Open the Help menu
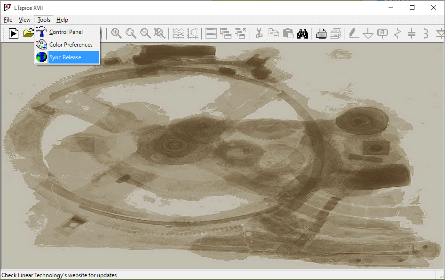445x280 pixels. (x=62, y=20)
